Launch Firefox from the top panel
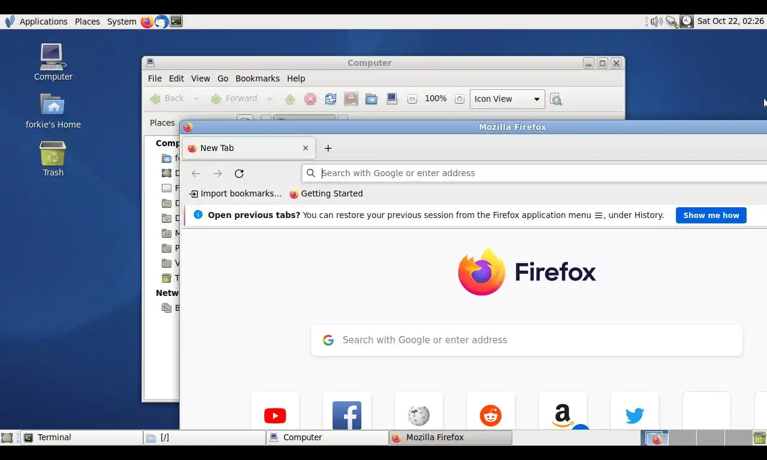This screenshot has height=460, width=767. point(147,22)
